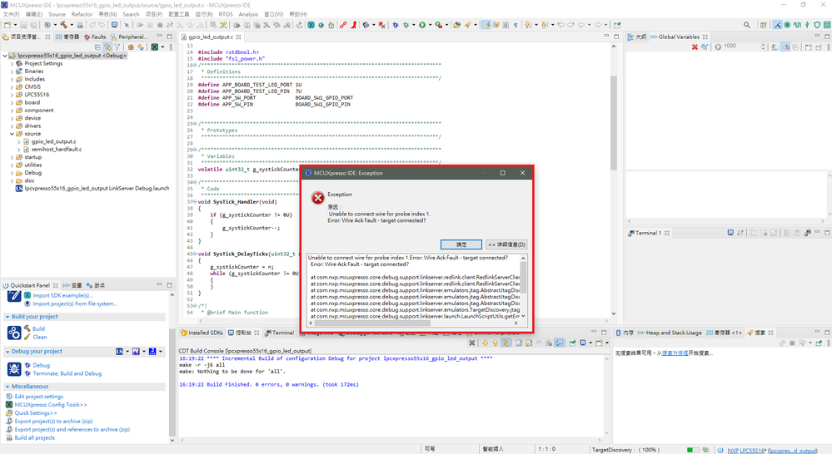
Task: Open the green Clocks waveform perspective icon
Action: (x=797, y=25)
